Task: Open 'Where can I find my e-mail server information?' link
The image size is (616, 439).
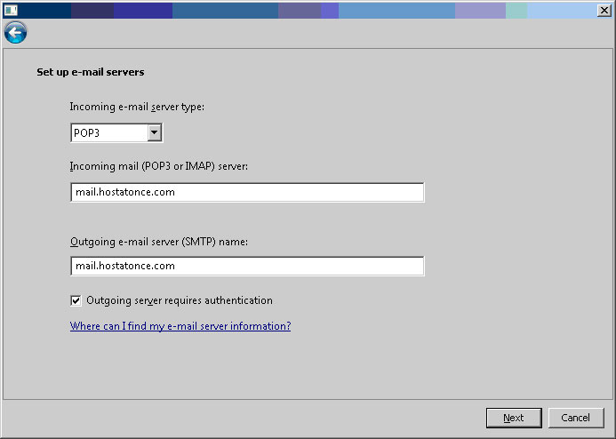Action: point(180,326)
